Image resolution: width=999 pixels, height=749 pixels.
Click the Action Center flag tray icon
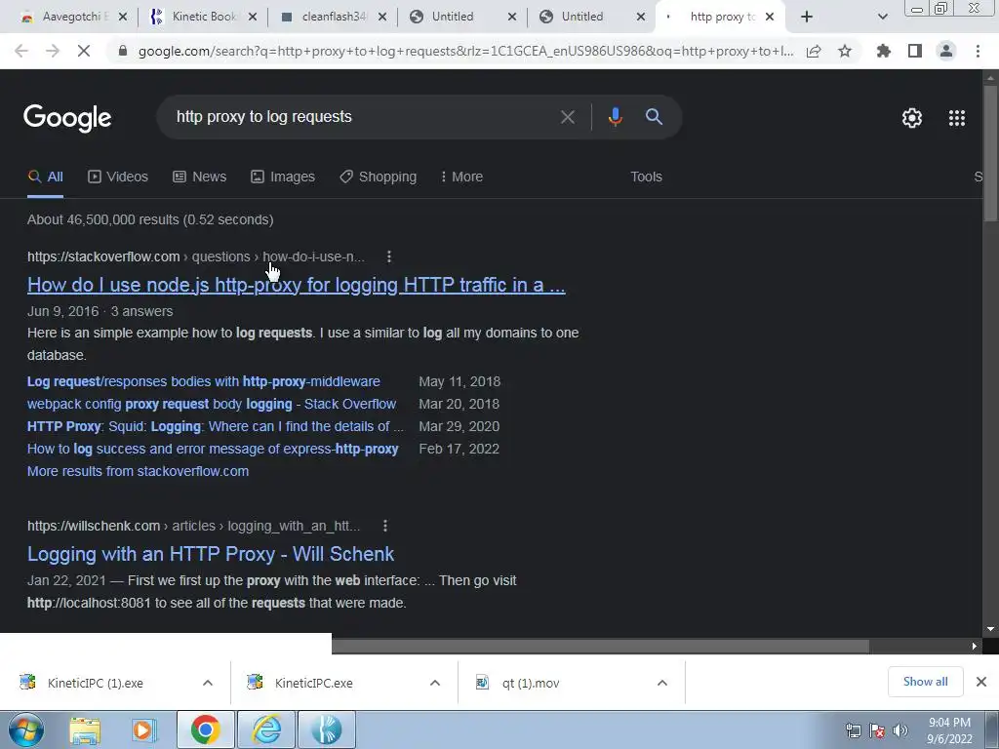877,730
